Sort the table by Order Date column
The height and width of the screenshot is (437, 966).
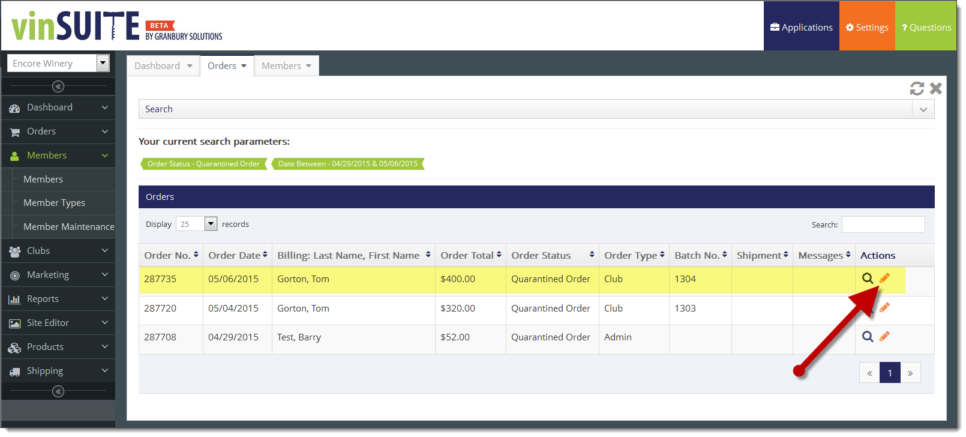[x=238, y=256]
